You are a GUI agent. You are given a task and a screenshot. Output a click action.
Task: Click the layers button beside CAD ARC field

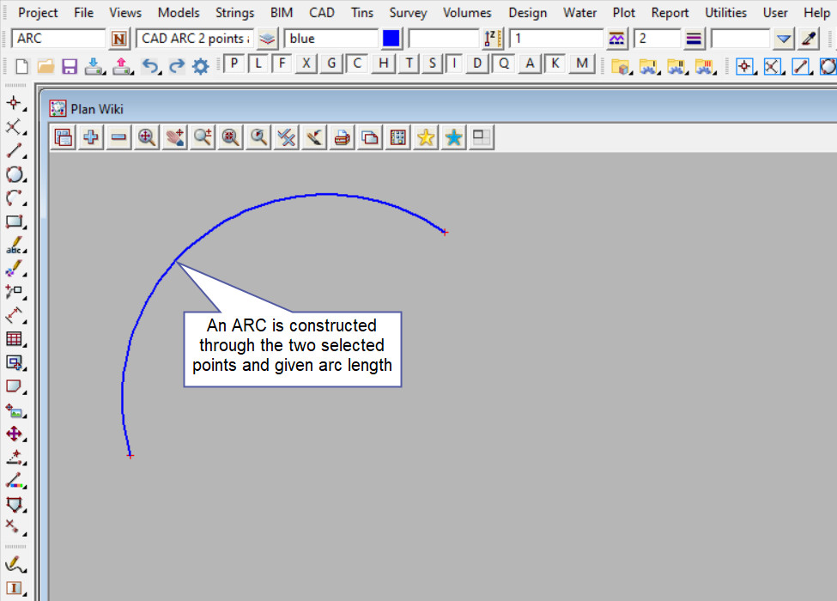[268, 39]
